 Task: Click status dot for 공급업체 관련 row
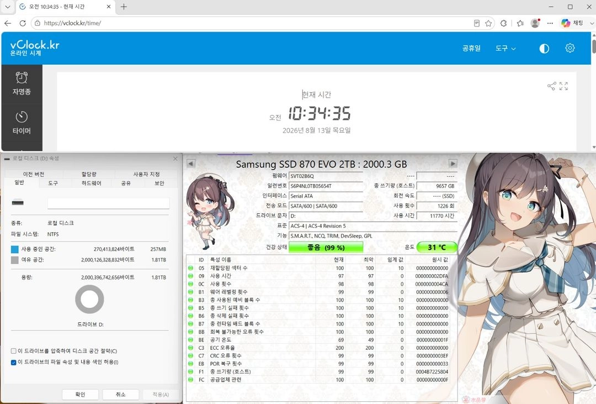(x=191, y=380)
